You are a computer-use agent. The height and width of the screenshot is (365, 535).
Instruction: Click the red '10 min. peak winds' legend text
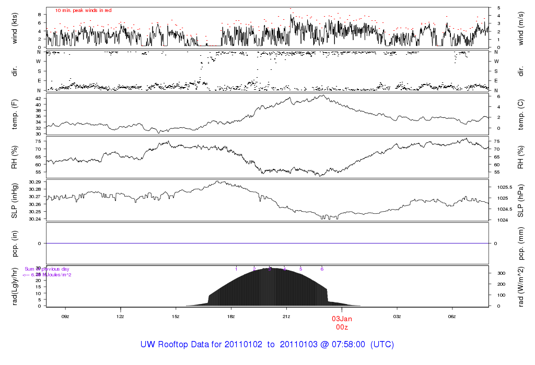pos(83,10)
